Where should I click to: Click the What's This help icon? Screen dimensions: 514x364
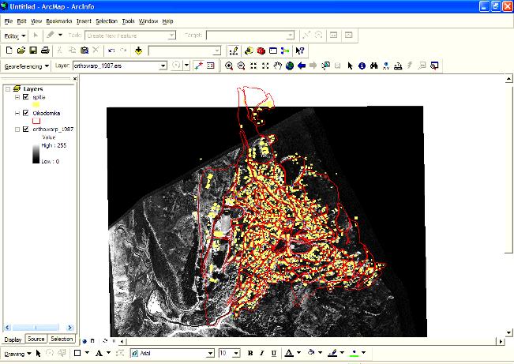pyautogui.click(x=299, y=51)
